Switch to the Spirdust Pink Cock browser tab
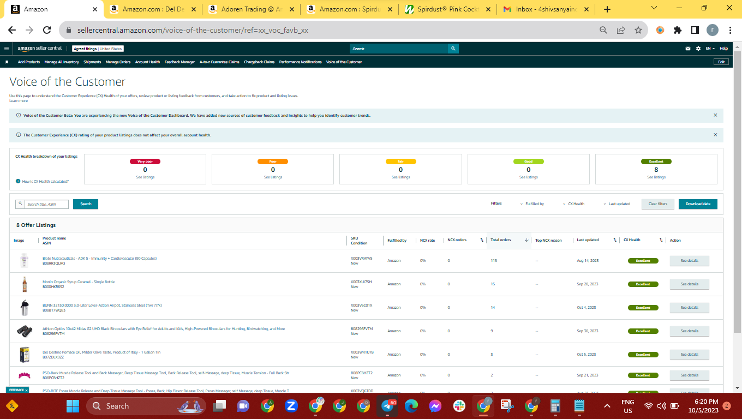 (448, 9)
